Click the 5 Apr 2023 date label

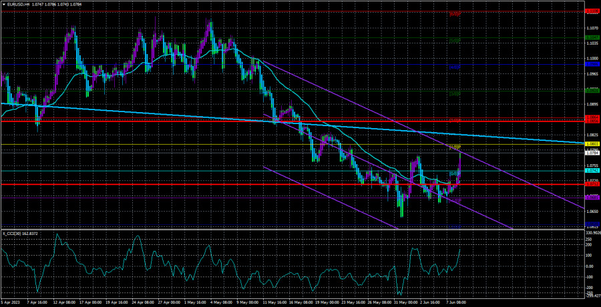coord(10,302)
